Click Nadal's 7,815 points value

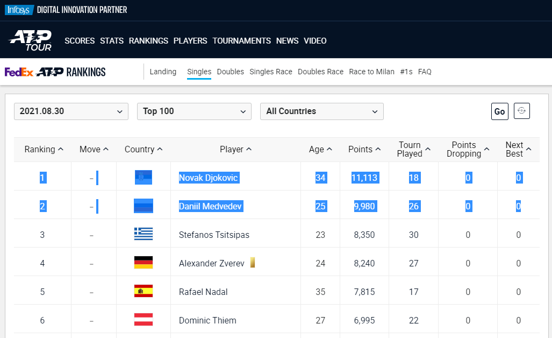click(364, 292)
